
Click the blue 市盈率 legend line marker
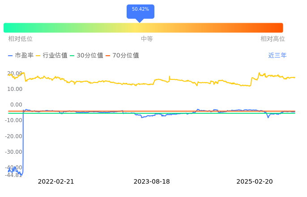coord(10,56)
